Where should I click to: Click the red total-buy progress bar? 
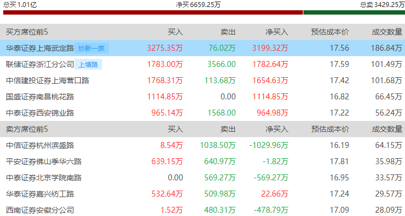point(153,12)
